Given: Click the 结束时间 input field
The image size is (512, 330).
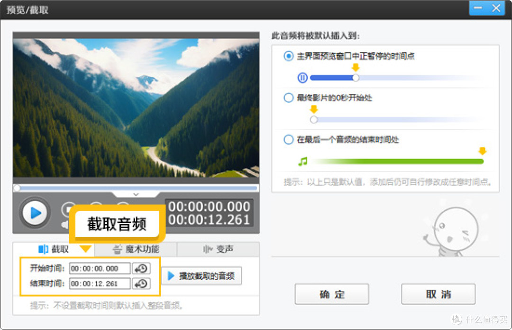Looking at the screenshot, I should tap(100, 284).
